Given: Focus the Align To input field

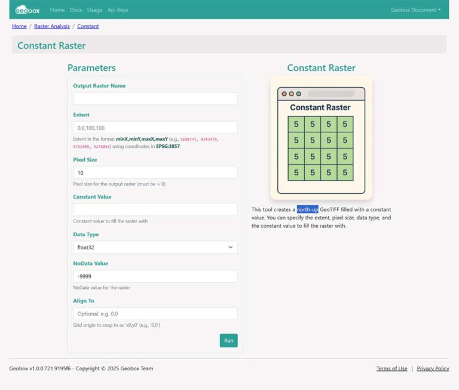Looking at the screenshot, I should [155, 314].
